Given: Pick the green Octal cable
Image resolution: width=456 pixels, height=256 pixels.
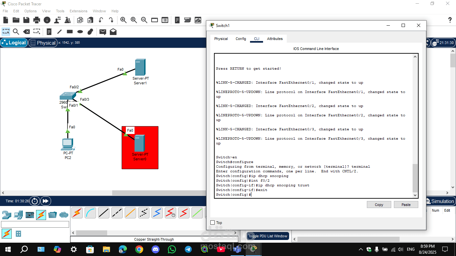Looking at the screenshot, I should [x=197, y=213].
